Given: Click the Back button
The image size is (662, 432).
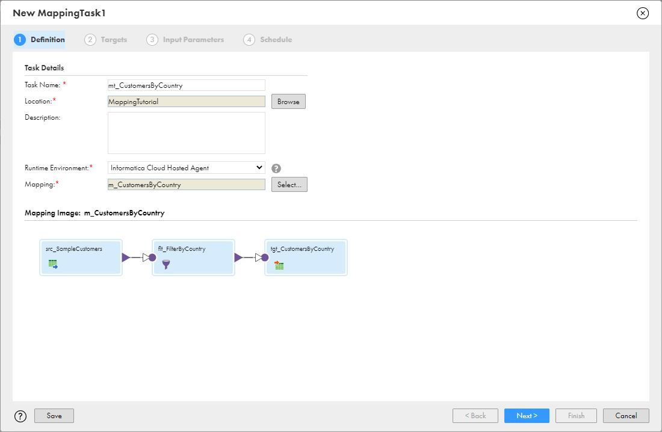Looking at the screenshot, I should pyautogui.click(x=475, y=416).
